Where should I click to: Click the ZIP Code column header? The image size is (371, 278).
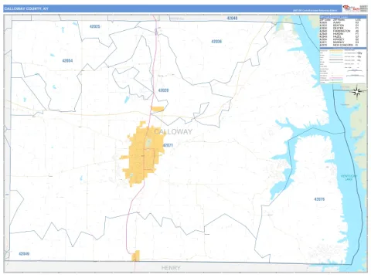325,20
